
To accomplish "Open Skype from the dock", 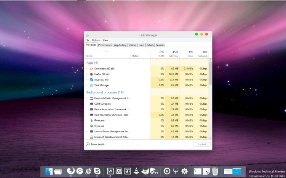I will 98,171.
